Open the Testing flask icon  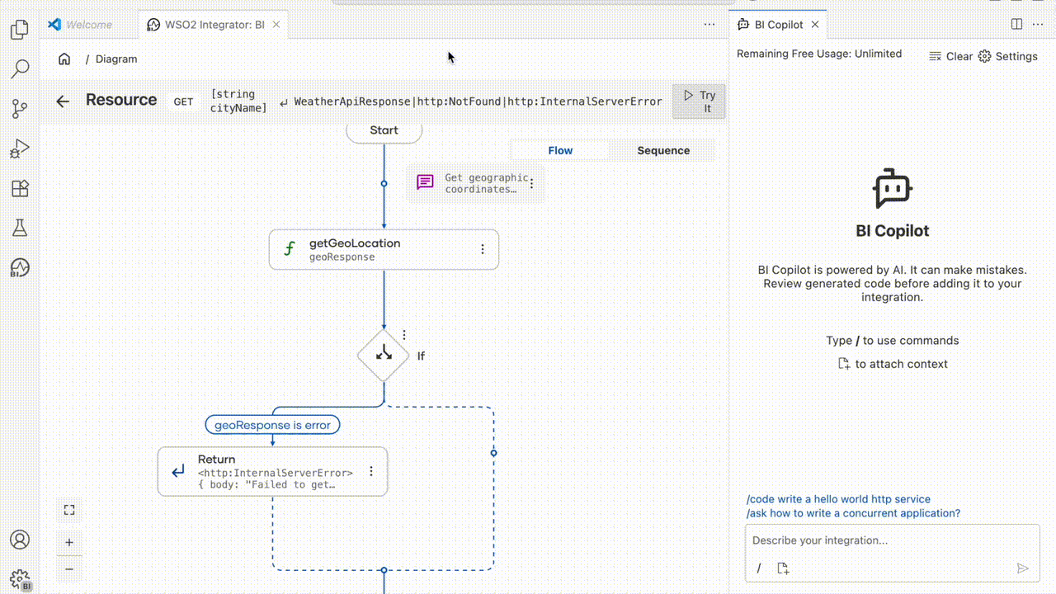point(20,228)
